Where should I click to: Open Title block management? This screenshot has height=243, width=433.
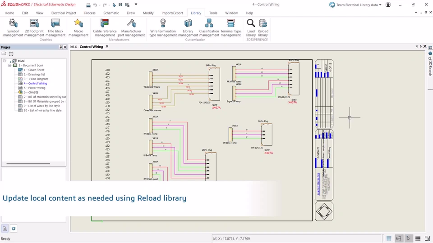tap(55, 27)
